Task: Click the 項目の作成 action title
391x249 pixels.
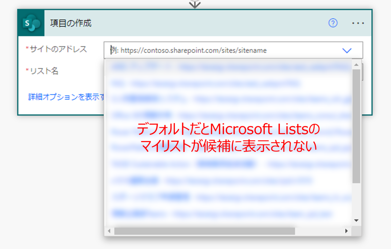Action: (71, 23)
